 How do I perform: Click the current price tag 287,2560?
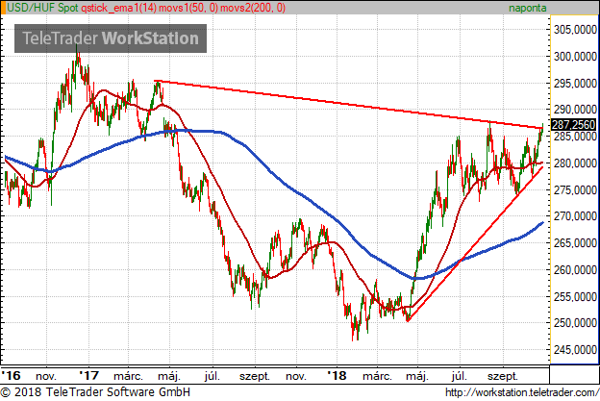(574, 124)
